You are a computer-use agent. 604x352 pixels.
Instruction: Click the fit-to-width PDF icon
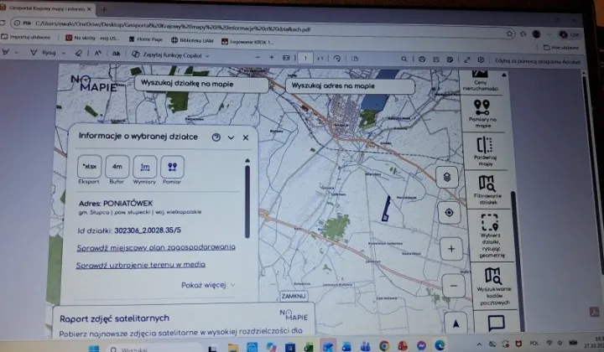click(x=286, y=58)
